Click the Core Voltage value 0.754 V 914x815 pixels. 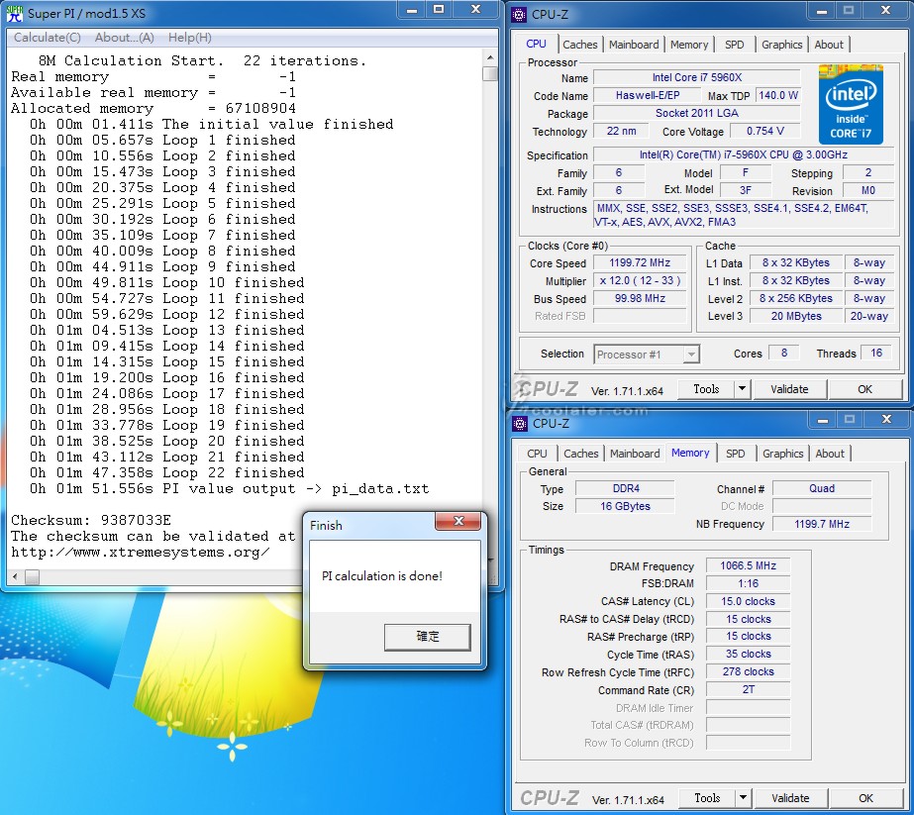pos(764,131)
